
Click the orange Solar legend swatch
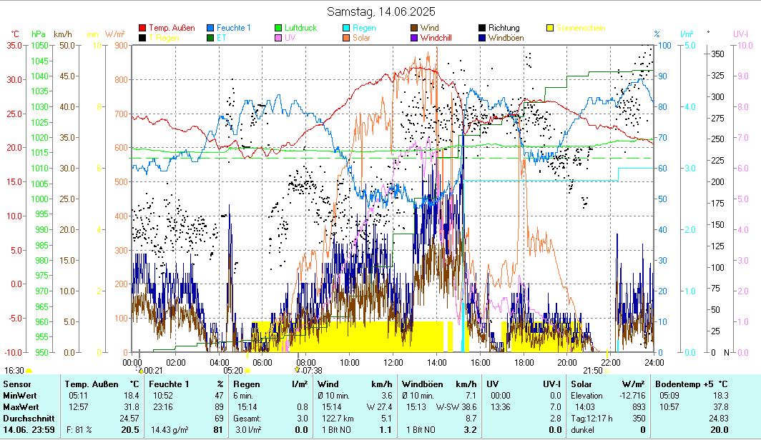pyautogui.click(x=347, y=38)
